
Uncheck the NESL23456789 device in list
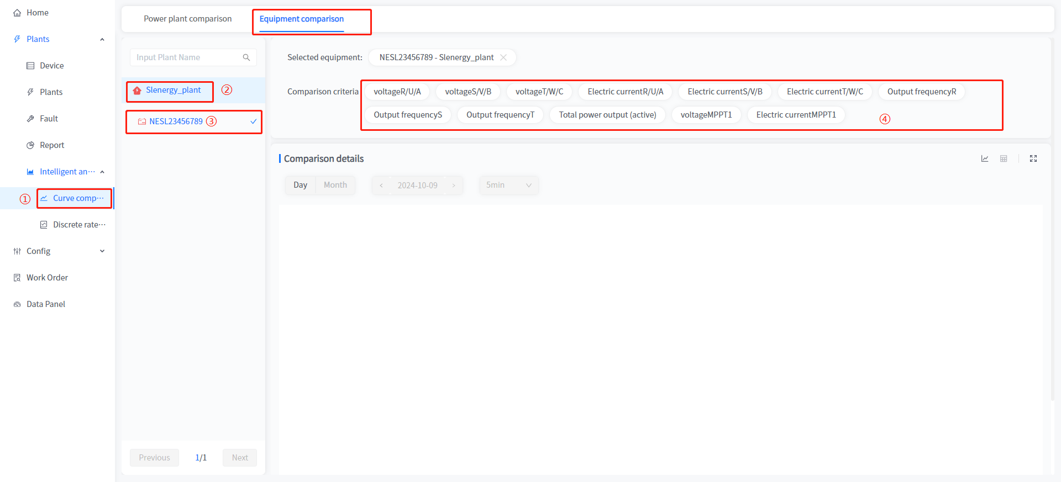tap(253, 121)
